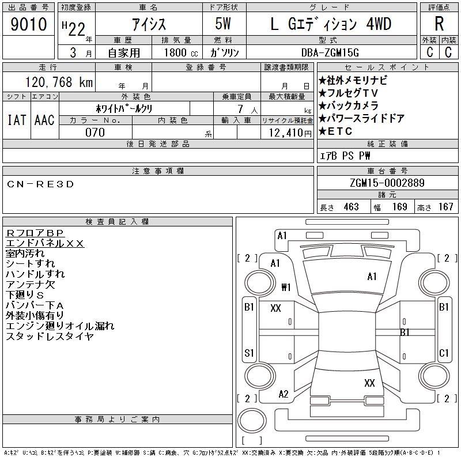Select W1 mark on car diagram

(x=286, y=287)
